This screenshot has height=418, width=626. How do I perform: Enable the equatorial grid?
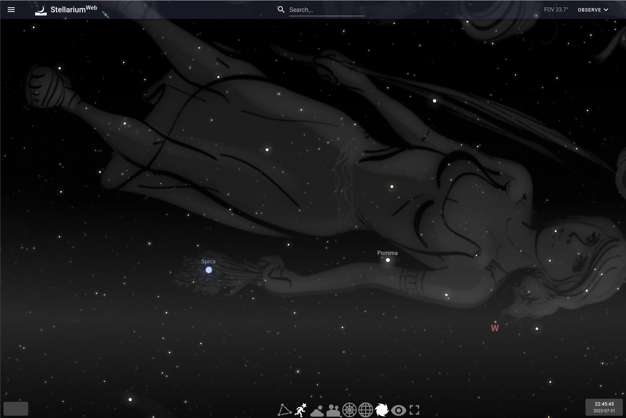click(x=366, y=410)
